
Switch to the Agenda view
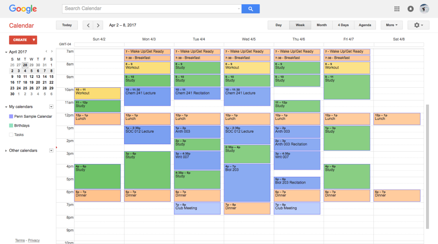coord(365,25)
